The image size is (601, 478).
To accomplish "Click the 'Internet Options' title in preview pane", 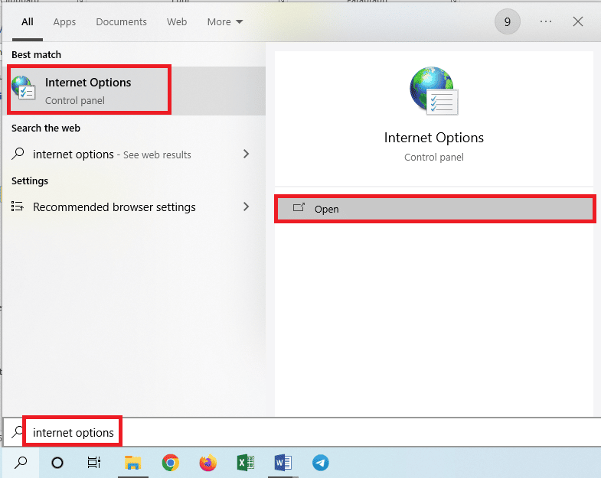I will [x=434, y=138].
